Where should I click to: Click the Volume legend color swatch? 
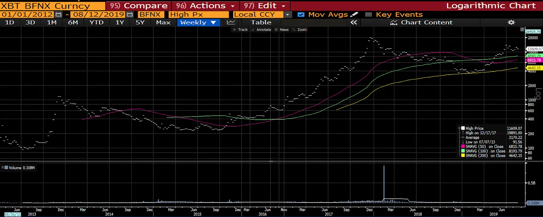[x=6, y=167]
